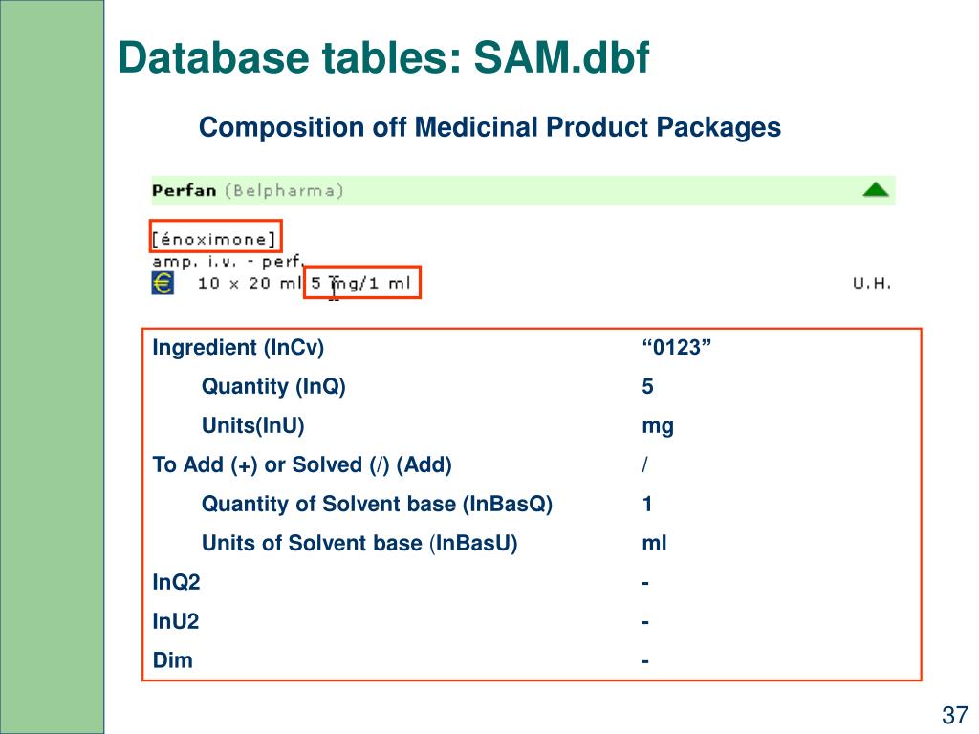Click the 5 mg/1 ml dosage box

pos(362,283)
